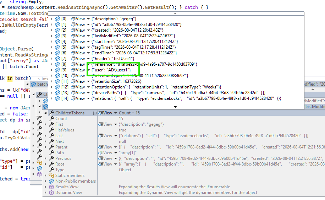This screenshot has width=325, height=200.
Task: Open visualizer icon for [10] retentionExpire
Action: [x=73, y=76]
